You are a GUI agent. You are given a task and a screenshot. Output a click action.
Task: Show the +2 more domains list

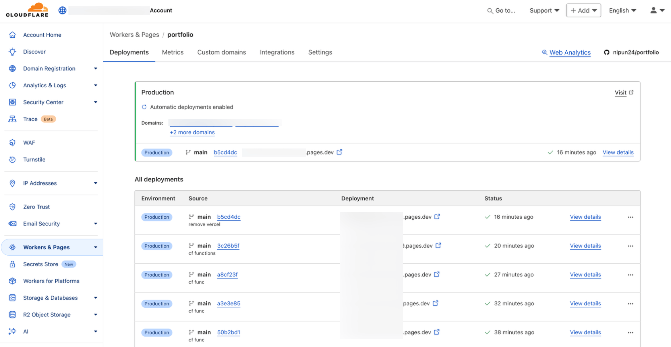[192, 132]
